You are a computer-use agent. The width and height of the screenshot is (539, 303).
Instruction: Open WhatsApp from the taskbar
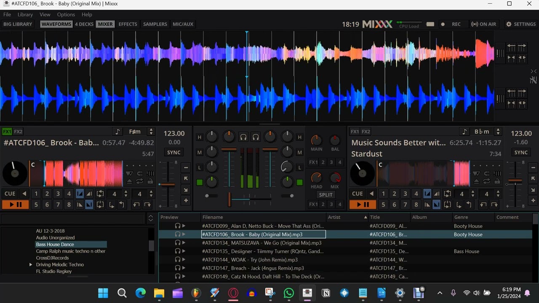tap(288, 293)
